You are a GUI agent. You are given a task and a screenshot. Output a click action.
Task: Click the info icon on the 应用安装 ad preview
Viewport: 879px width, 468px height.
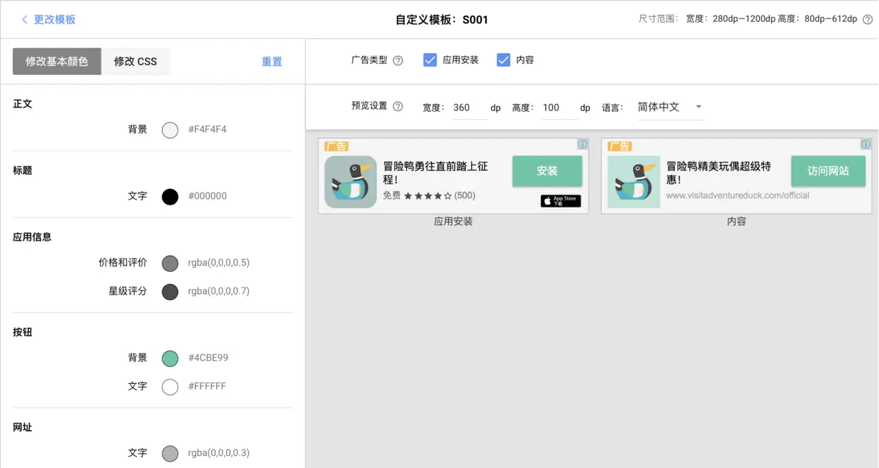[x=582, y=144]
